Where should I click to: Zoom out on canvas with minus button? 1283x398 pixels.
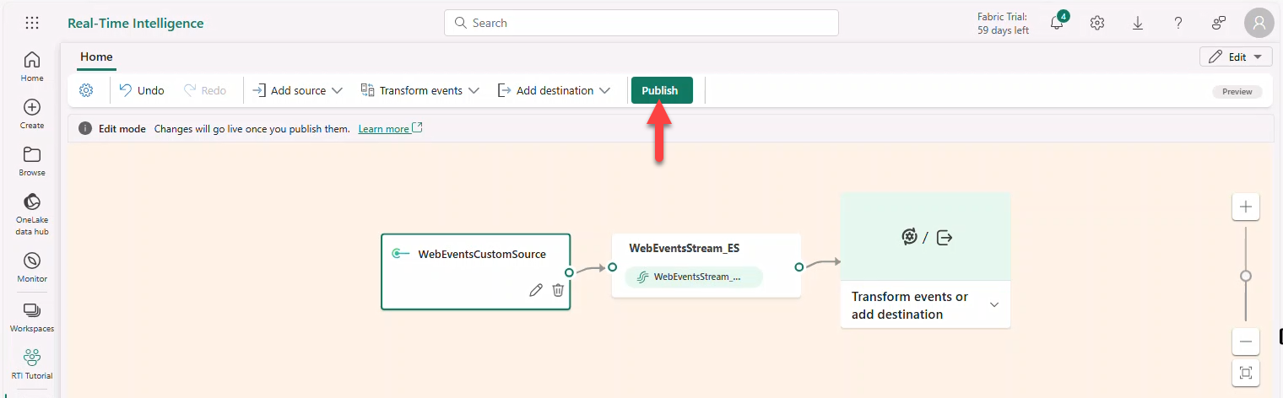pyautogui.click(x=1245, y=342)
